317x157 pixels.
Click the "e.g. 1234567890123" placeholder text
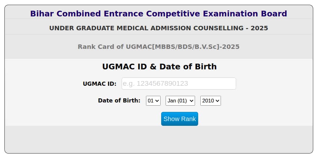click(155, 84)
